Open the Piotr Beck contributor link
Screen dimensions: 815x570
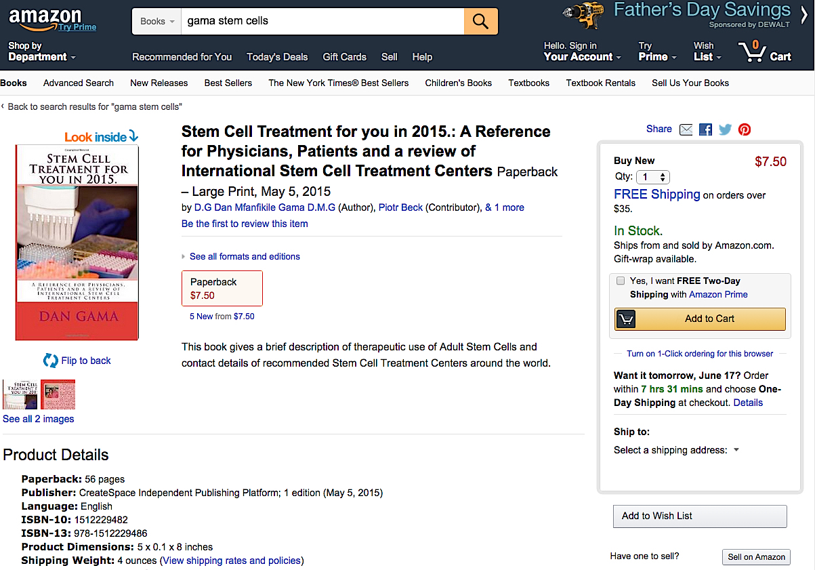click(400, 207)
